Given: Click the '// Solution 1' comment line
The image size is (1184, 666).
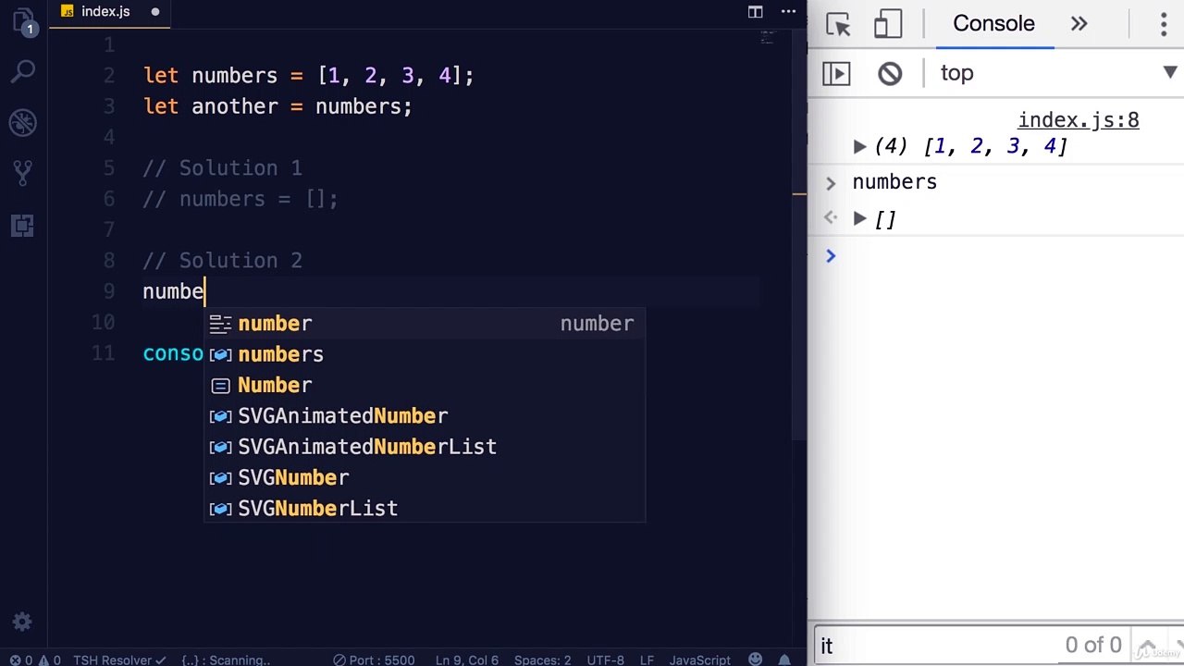Looking at the screenshot, I should pos(223,168).
